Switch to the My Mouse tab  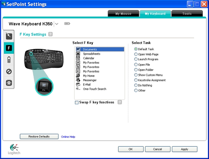123,14
